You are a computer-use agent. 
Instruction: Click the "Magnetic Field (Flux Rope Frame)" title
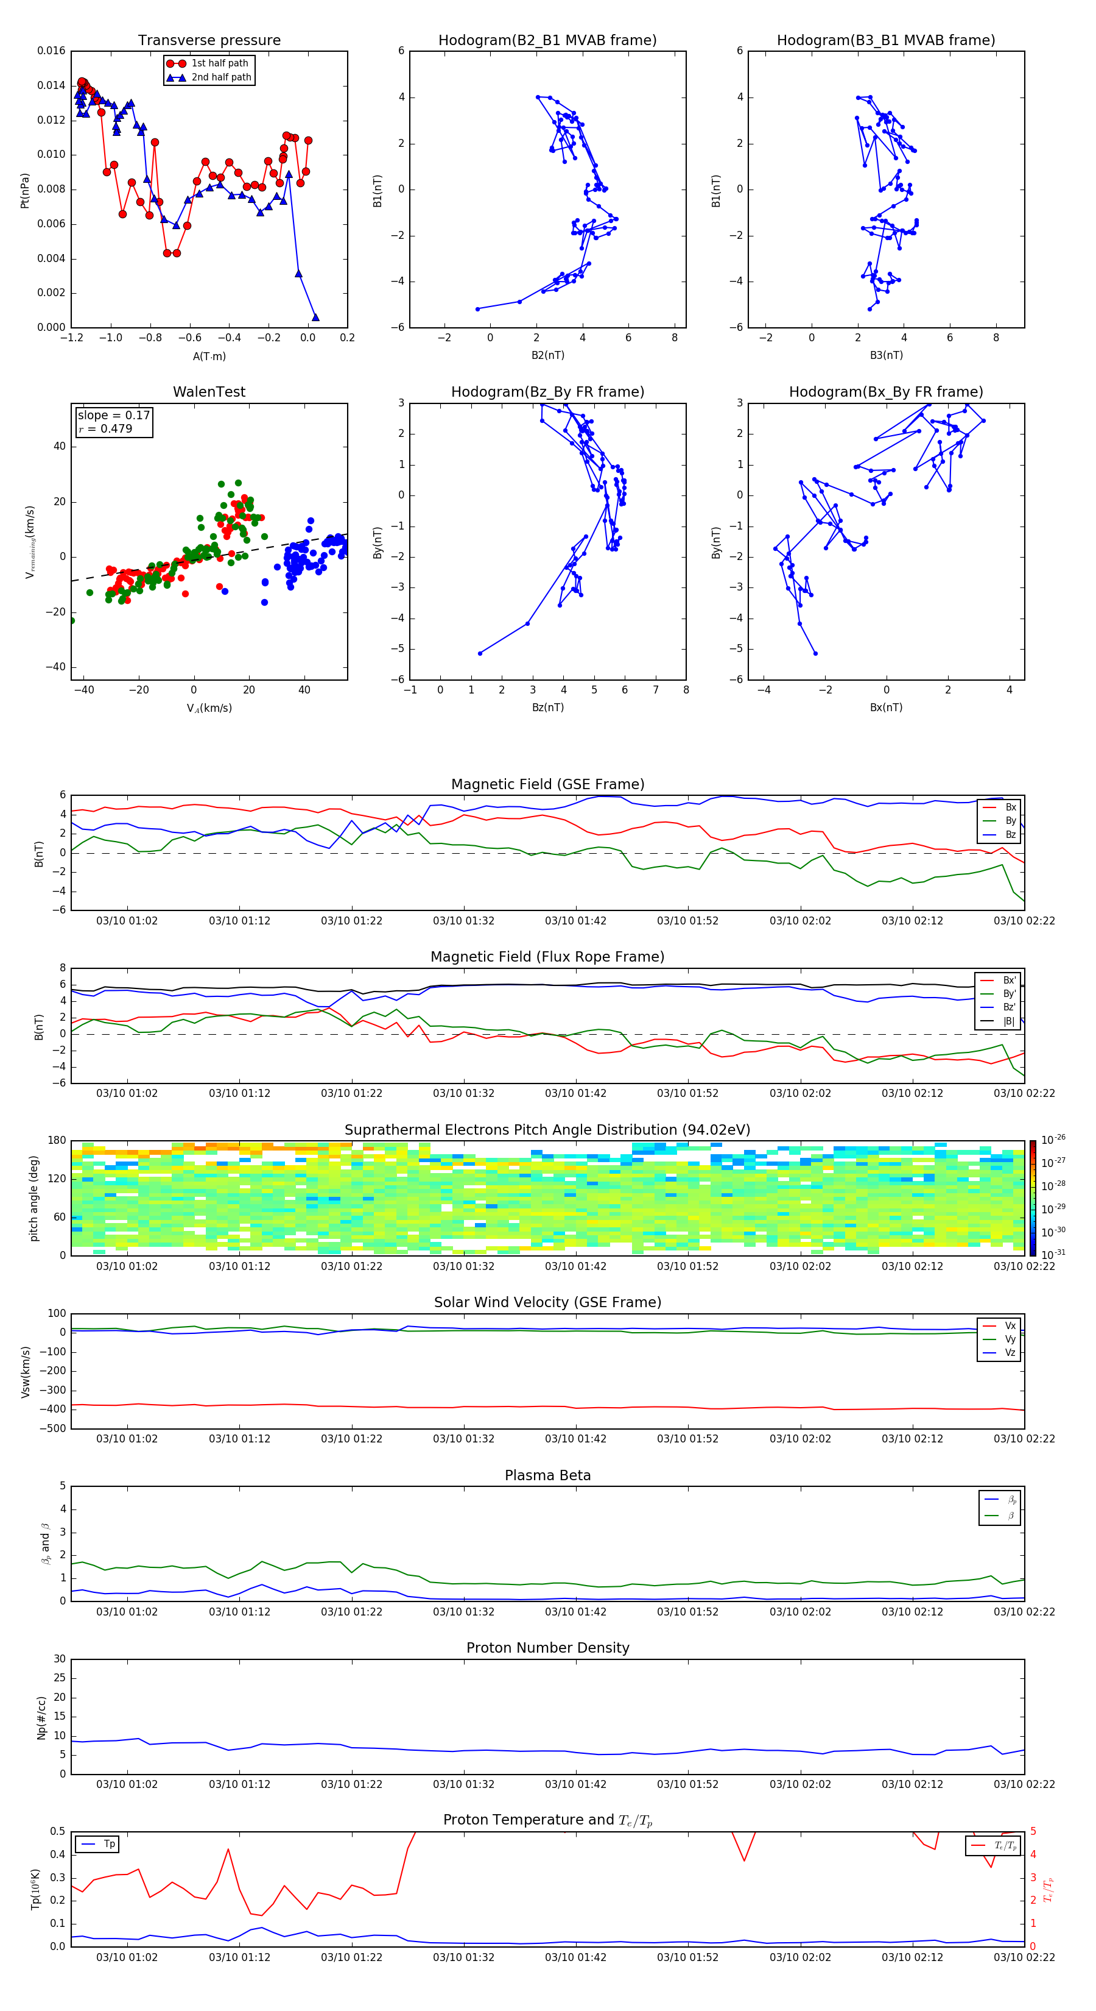click(x=547, y=956)
